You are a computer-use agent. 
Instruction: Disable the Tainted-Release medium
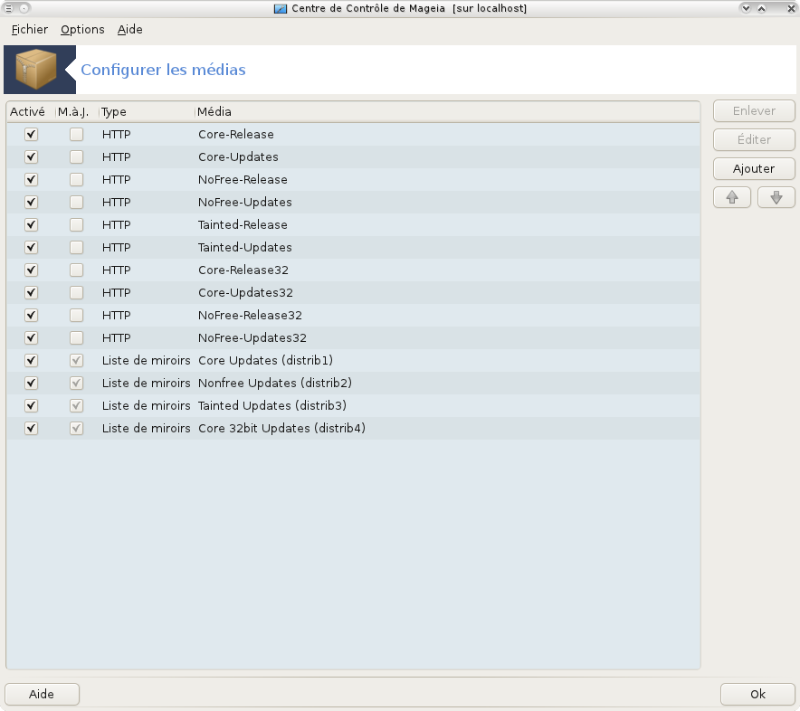(x=31, y=224)
